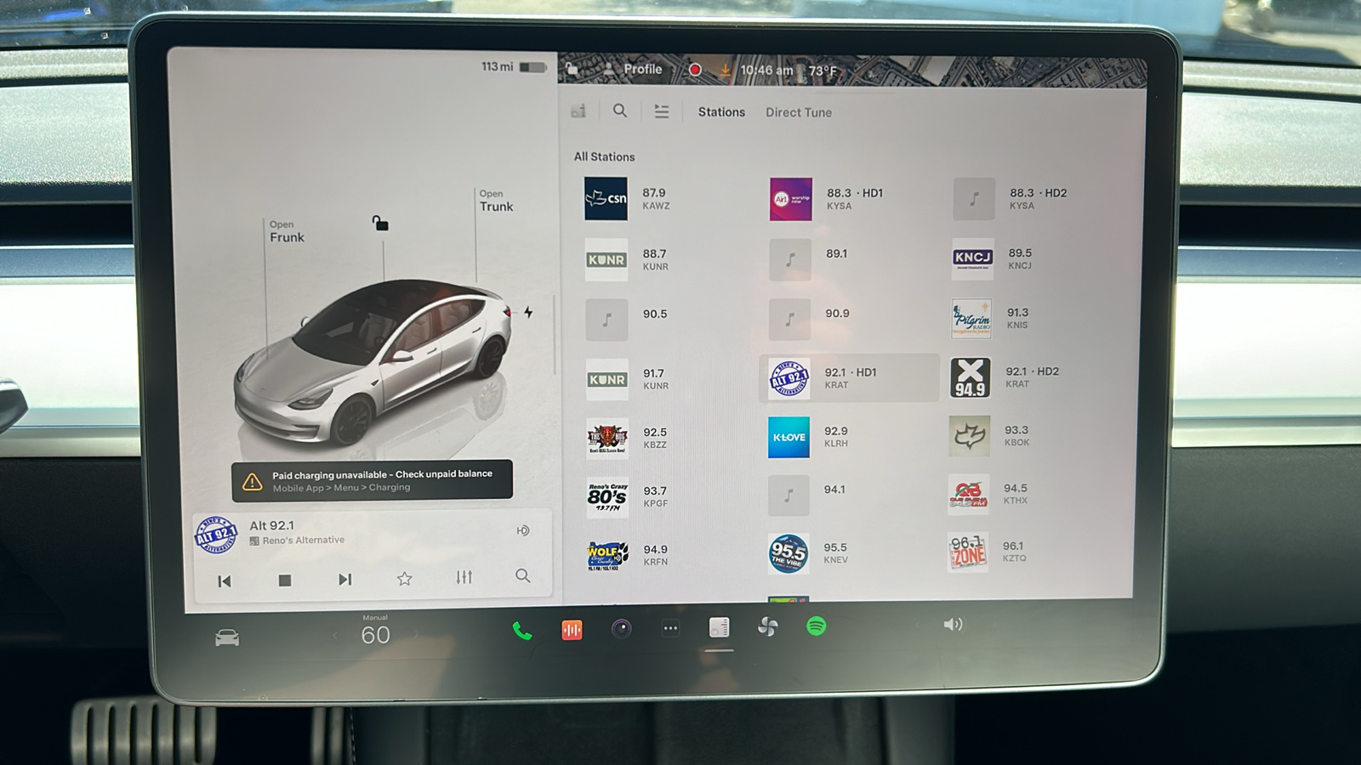
Task: Tap Open Frunk
Action: [287, 231]
